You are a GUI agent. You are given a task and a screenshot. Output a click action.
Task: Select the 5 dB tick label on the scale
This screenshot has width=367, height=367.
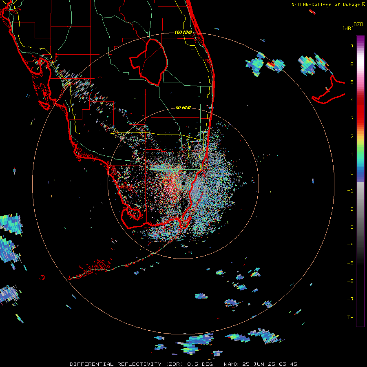click(x=352, y=82)
